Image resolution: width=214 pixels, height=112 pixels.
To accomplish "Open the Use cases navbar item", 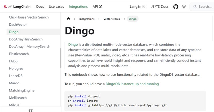I will pos(56,7).
